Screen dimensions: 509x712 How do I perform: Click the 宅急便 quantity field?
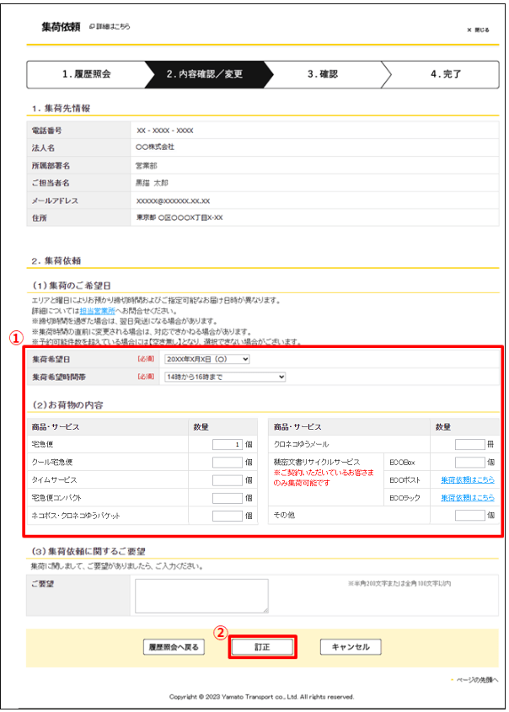coord(228,445)
